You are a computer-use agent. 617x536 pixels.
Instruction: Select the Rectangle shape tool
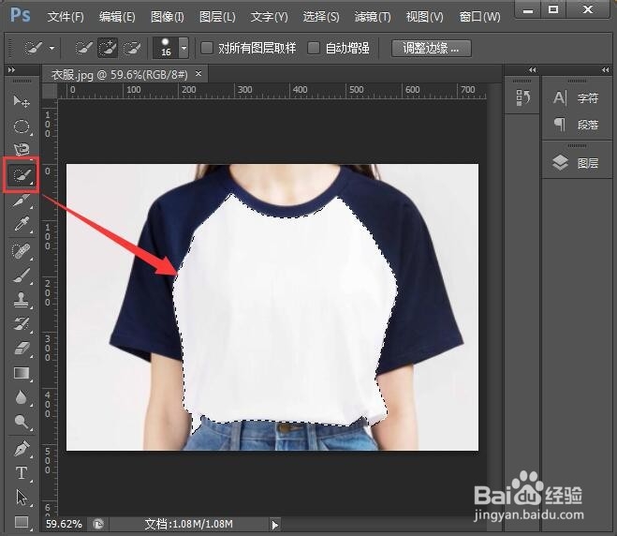click(x=22, y=522)
